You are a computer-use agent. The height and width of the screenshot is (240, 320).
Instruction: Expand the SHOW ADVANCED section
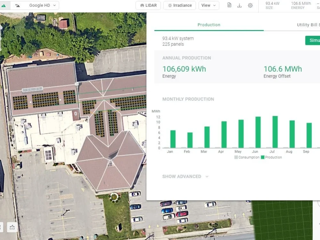pyautogui.click(x=185, y=177)
